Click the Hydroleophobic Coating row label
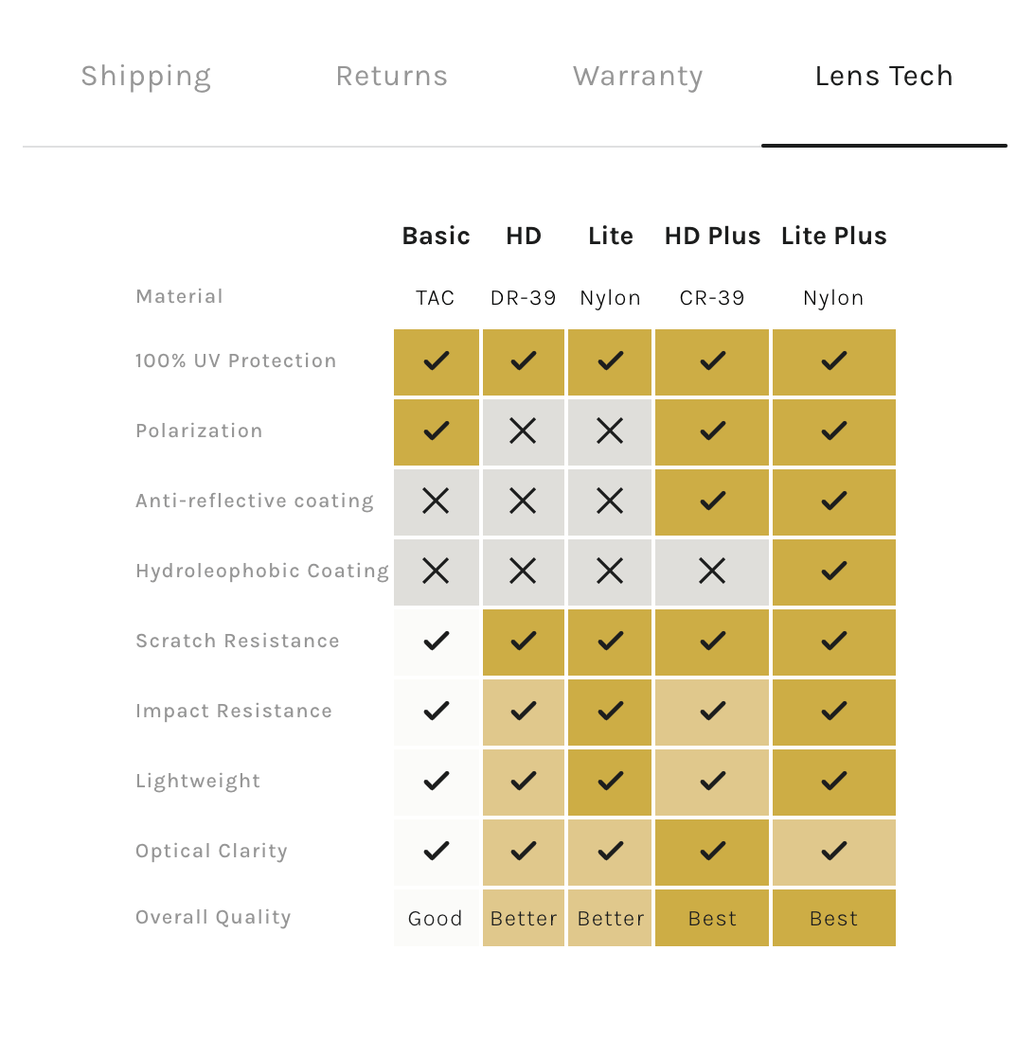The image size is (1017, 1056). pos(262,572)
